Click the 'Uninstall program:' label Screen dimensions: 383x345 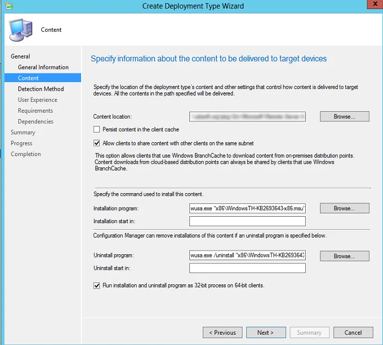pyautogui.click(x=113, y=255)
